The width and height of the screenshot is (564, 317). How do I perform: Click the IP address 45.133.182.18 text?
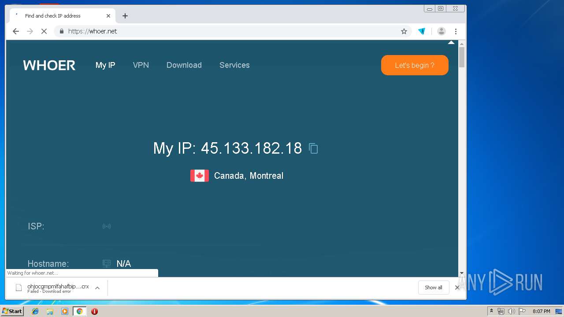pyautogui.click(x=251, y=148)
